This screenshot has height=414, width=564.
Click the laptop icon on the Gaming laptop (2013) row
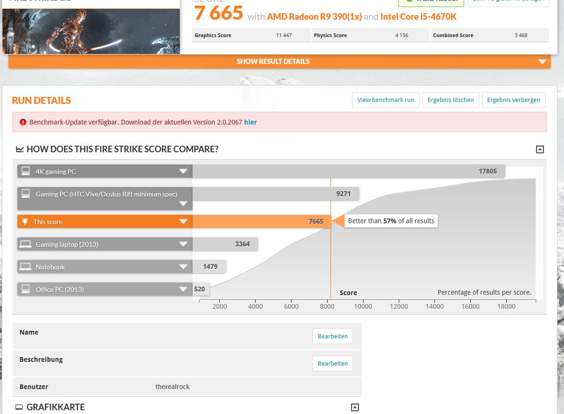coord(25,244)
